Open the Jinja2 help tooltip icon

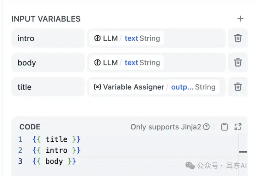point(206,127)
